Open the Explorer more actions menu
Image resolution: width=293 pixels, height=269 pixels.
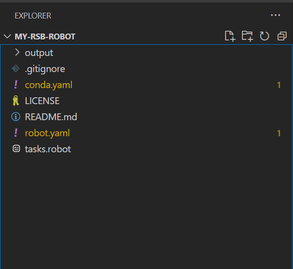point(276,15)
